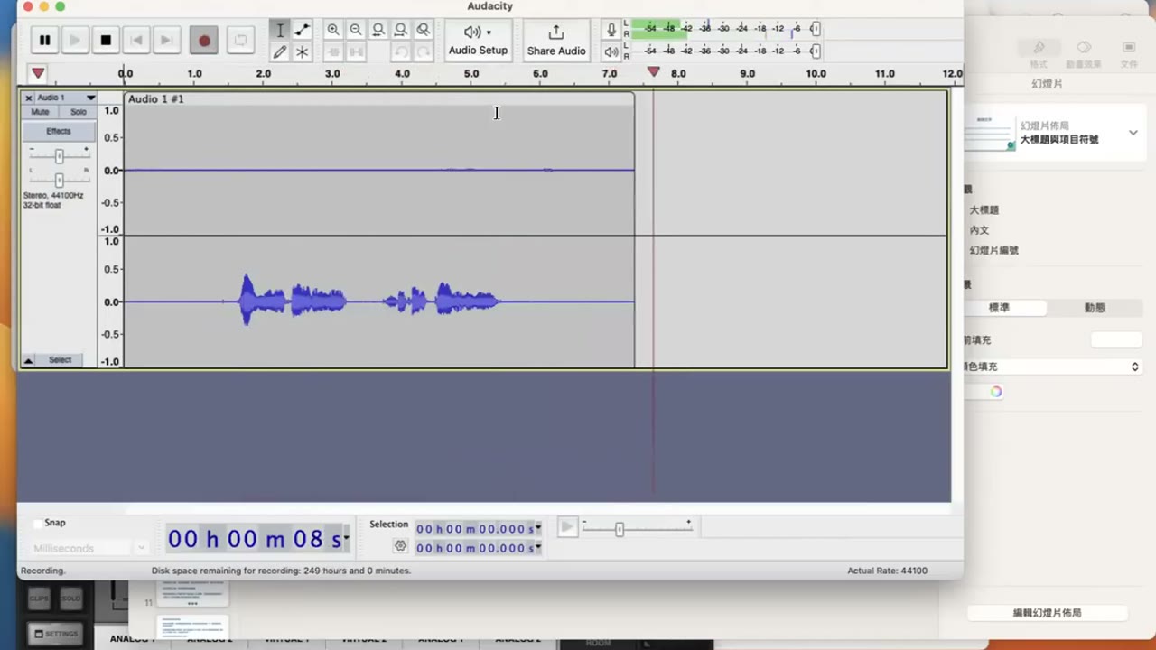This screenshot has width=1156, height=650.
Task: Adjust the Audio 1 gain slider
Action: point(59,156)
